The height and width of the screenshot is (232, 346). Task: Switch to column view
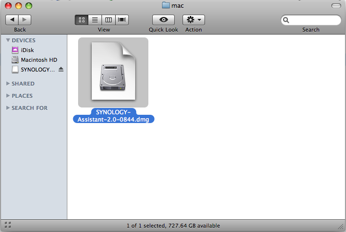pyautogui.click(x=108, y=20)
